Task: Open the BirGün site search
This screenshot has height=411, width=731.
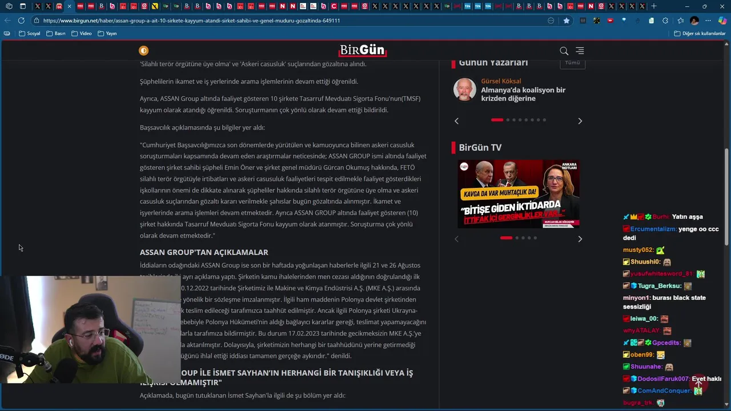Action: pos(564,51)
